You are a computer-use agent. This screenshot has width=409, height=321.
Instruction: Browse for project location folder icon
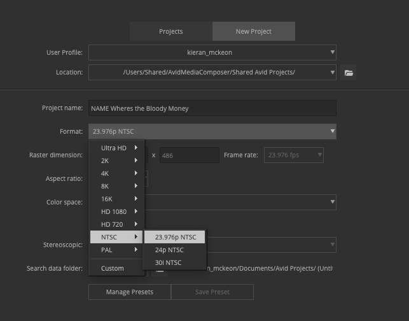[348, 73]
